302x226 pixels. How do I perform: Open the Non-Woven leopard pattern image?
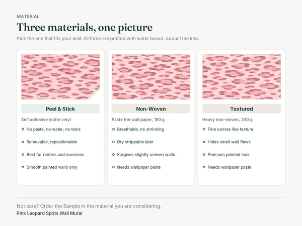[x=151, y=77]
